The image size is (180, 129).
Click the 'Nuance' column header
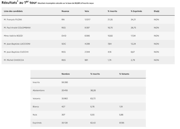(x=65, y=11)
